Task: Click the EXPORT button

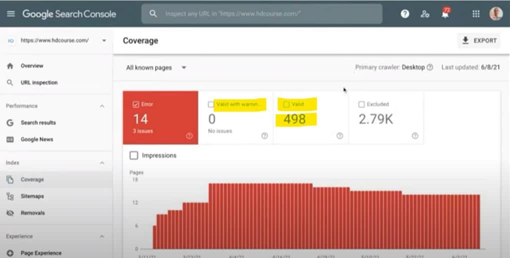Action: pos(479,40)
